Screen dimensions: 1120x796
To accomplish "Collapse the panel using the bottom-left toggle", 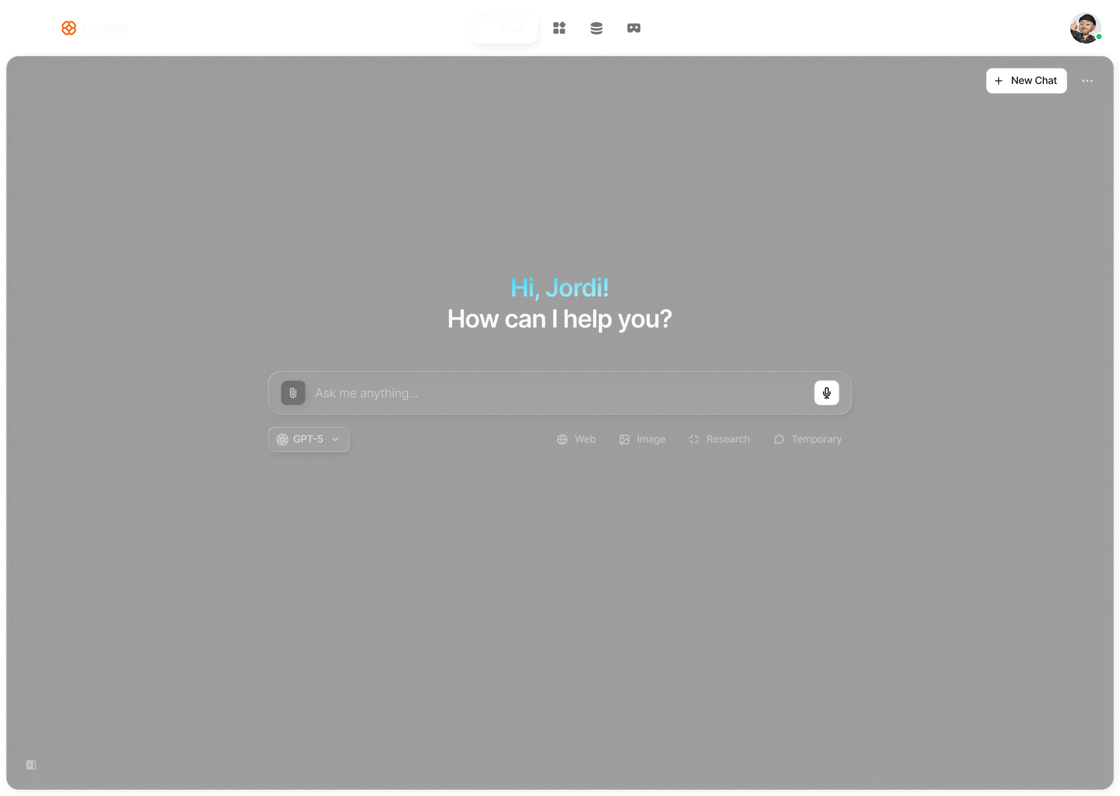I will coord(31,764).
